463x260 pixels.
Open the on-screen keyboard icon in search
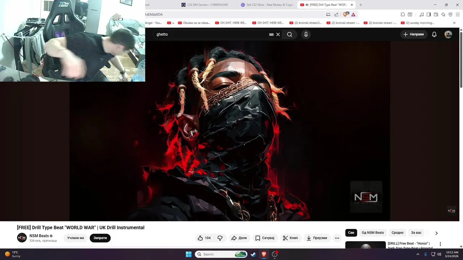pyautogui.click(x=271, y=34)
